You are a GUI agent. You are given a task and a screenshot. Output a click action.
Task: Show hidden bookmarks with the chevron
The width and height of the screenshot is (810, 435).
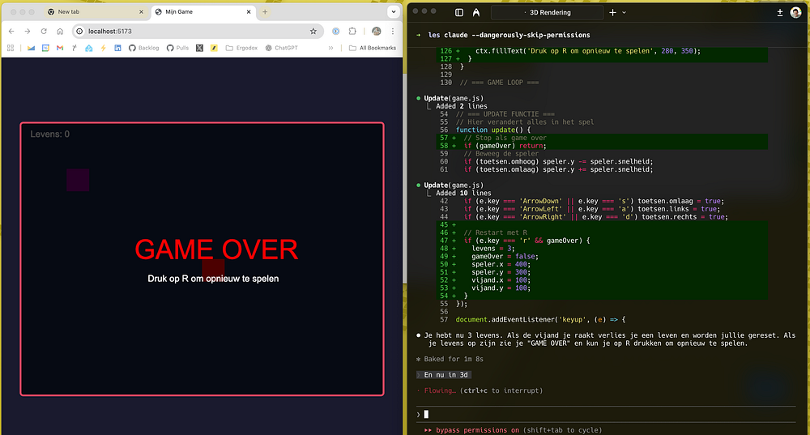(330, 48)
